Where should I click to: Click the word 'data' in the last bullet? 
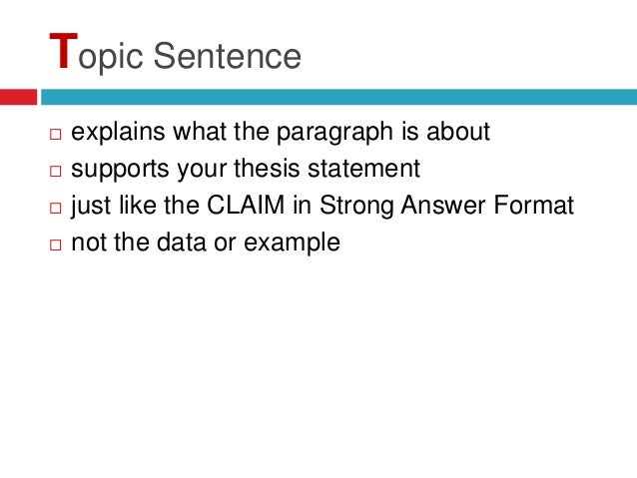click(181, 242)
